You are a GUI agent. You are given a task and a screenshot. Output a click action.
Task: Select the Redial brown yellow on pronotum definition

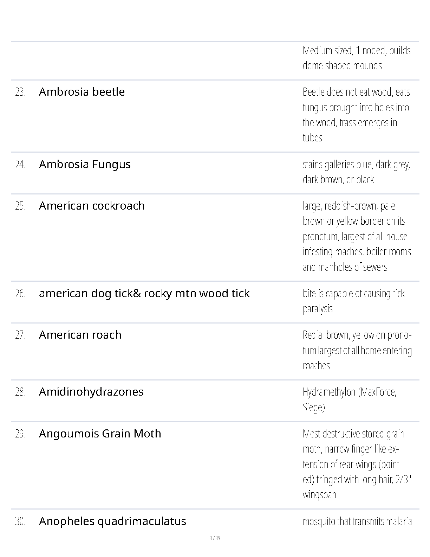coord(357,350)
